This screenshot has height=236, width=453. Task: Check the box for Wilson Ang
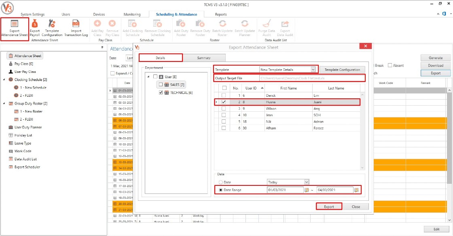(x=224, y=108)
